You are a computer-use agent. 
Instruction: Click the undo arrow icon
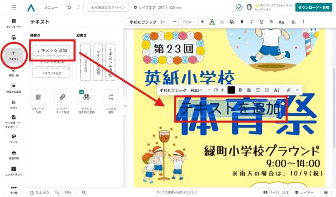tap(69, 7)
